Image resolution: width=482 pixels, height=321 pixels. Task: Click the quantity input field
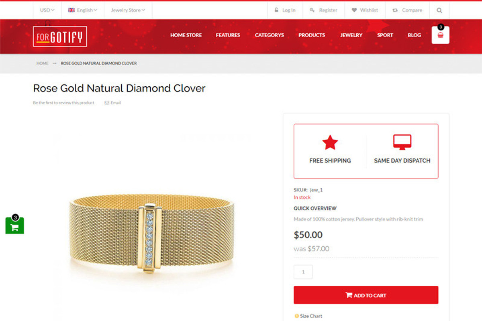[x=303, y=272]
